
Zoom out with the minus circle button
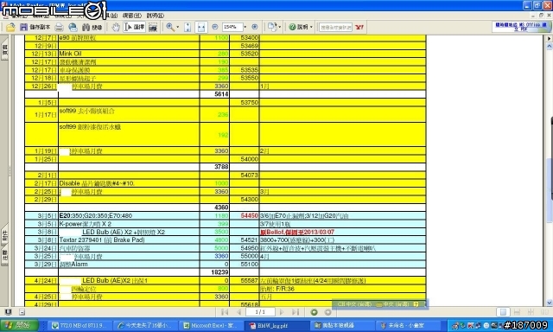(x=215, y=27)
